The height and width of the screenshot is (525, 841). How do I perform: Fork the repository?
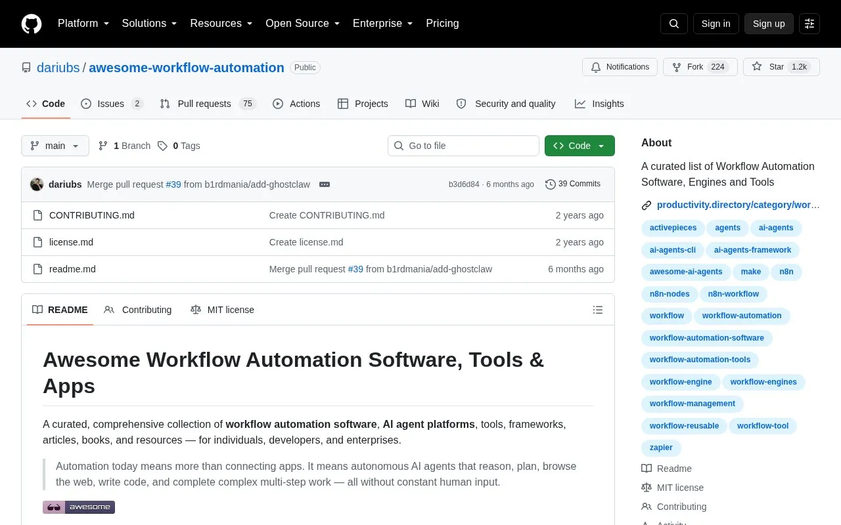point(700,67)
